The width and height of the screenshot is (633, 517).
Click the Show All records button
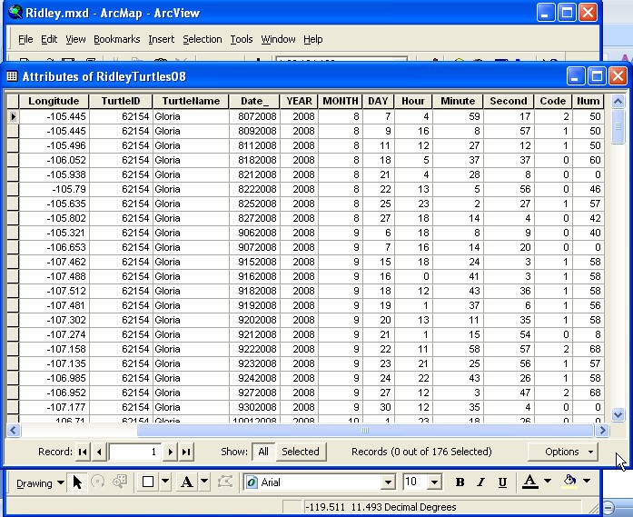262,452
